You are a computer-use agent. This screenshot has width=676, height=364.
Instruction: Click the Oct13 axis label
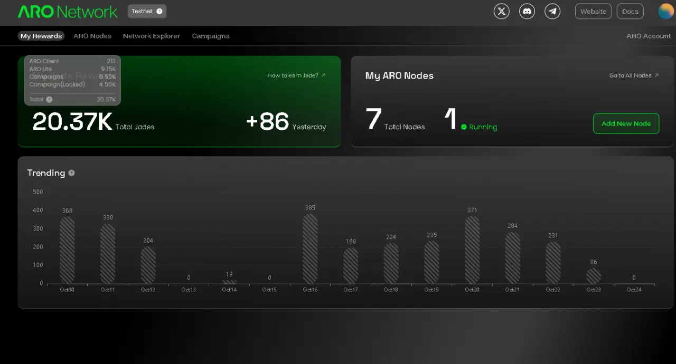click(189, 290)
